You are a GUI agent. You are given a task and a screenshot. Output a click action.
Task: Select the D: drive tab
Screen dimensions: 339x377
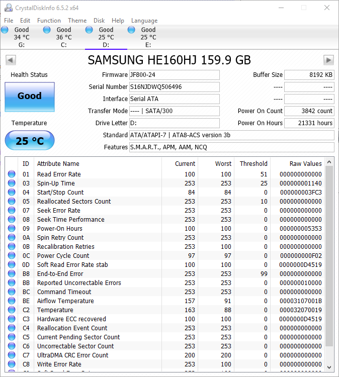point(106,37)
